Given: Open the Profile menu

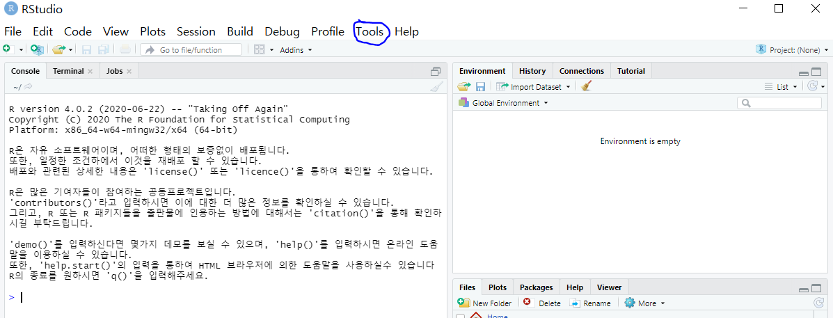Looking at the screenshot, I should point(328,32).
